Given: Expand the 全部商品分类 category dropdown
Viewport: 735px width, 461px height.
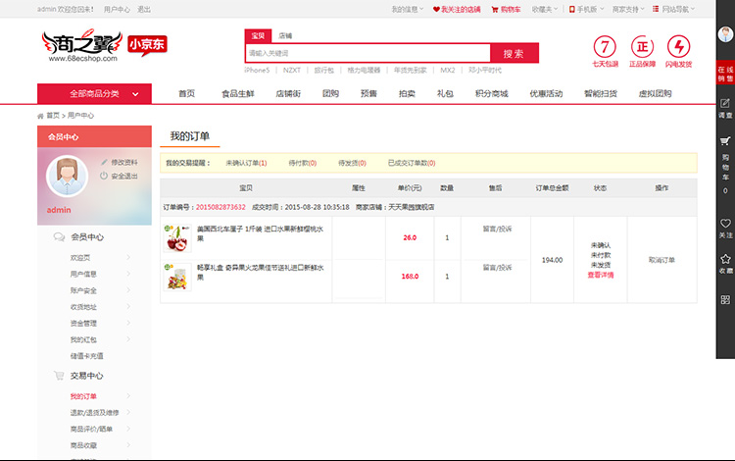Looking at the screenshot, I should [94, 94].
